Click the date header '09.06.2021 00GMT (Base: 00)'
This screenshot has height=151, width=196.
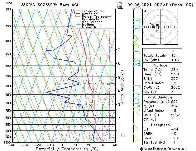click(x=160, y=5)
